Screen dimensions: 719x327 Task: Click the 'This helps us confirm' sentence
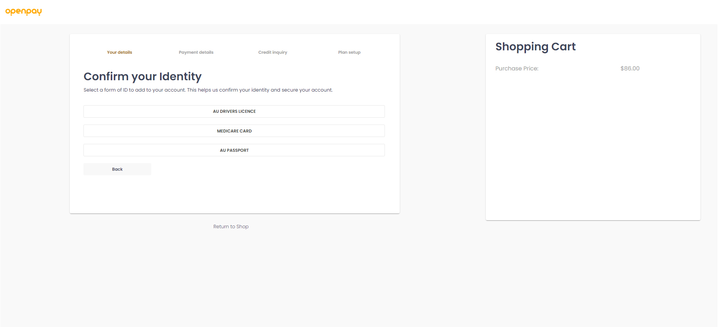[x=260, y=90]
